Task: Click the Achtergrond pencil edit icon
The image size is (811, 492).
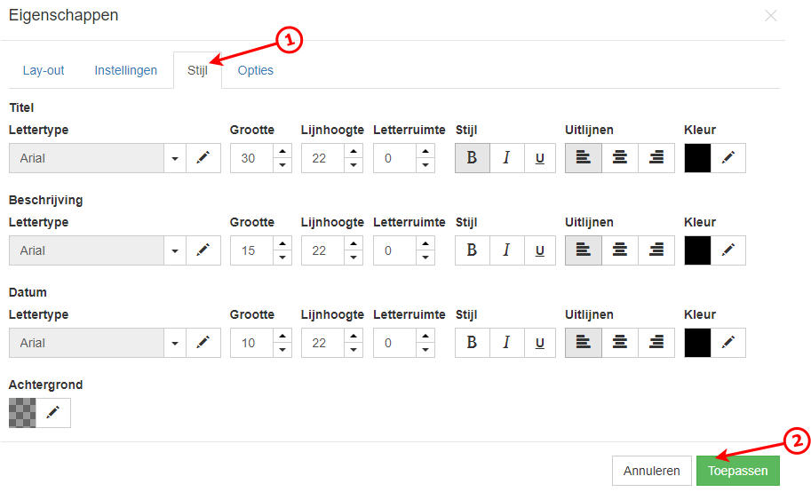Action: (x=53, y=413)
